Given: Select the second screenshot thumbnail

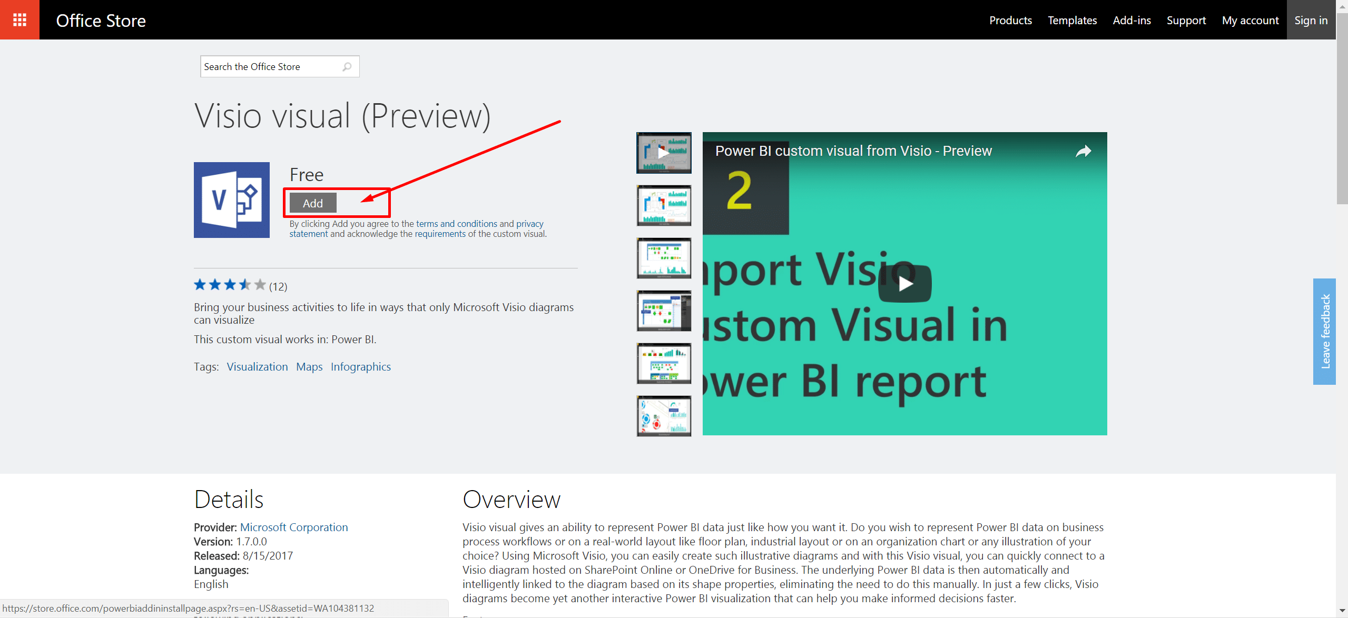Looking at the screenshot, I should click(x=664, y=206).
